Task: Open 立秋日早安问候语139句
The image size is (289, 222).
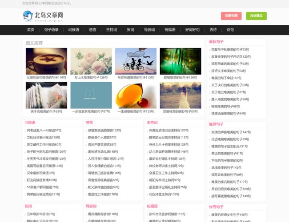Action: pyautogui.click(x=43, y=138)
